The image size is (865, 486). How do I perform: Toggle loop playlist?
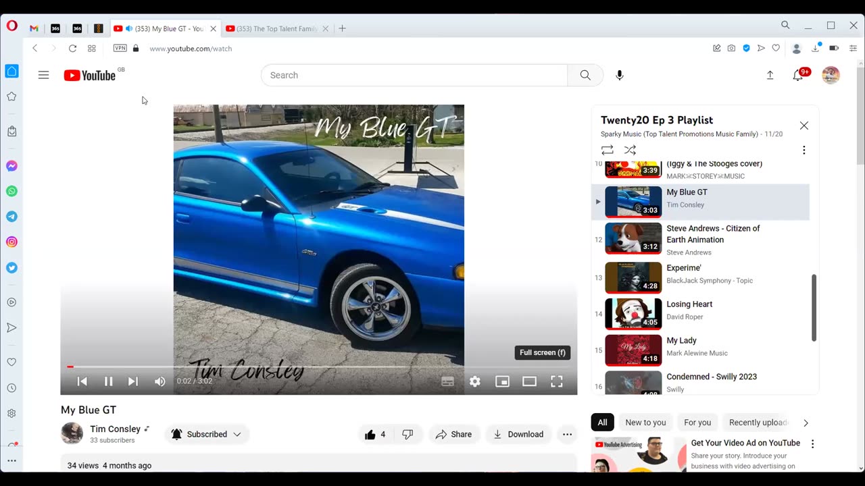point(608,150)
